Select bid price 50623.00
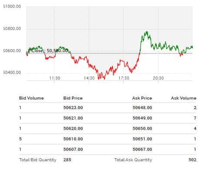The height and width of the screenshot is (173, 201). [73, 108]
